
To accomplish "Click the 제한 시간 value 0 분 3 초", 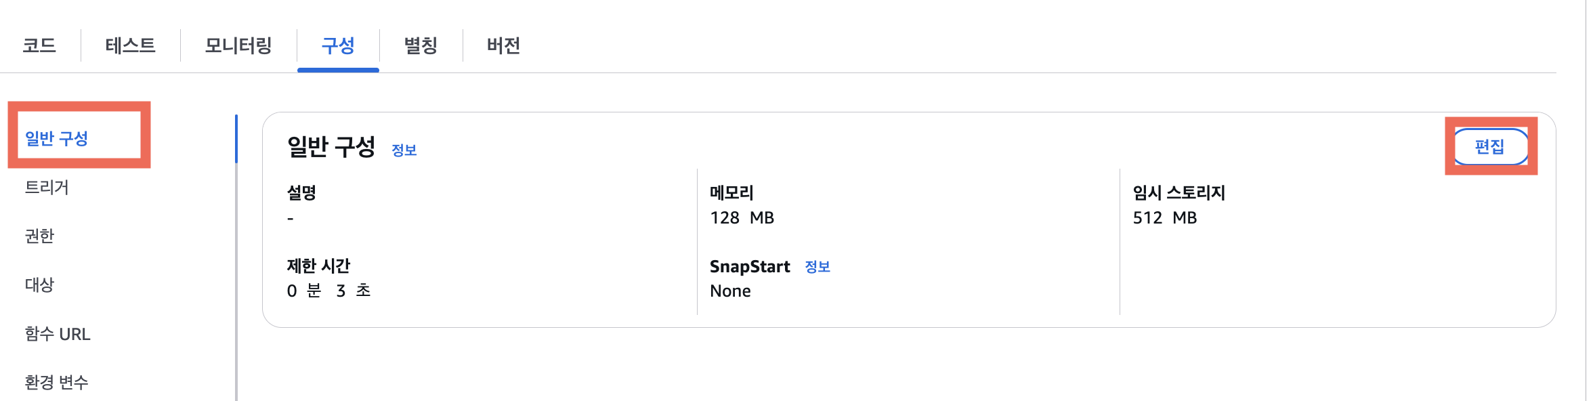I will coord(329,291).
